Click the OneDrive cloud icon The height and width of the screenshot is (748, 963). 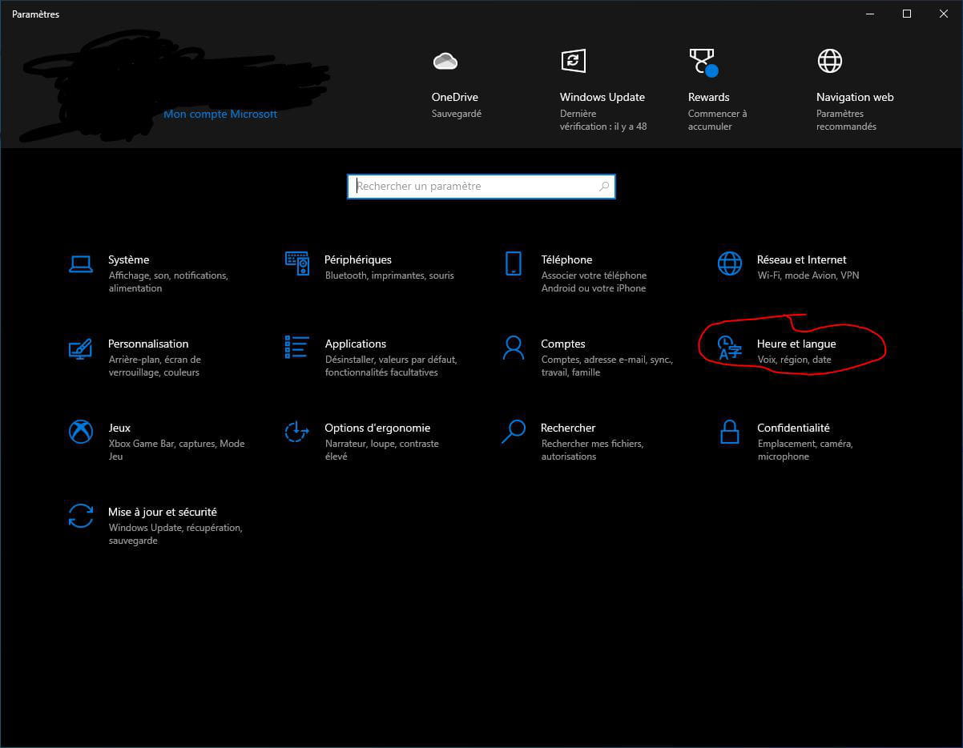[445, 61]
